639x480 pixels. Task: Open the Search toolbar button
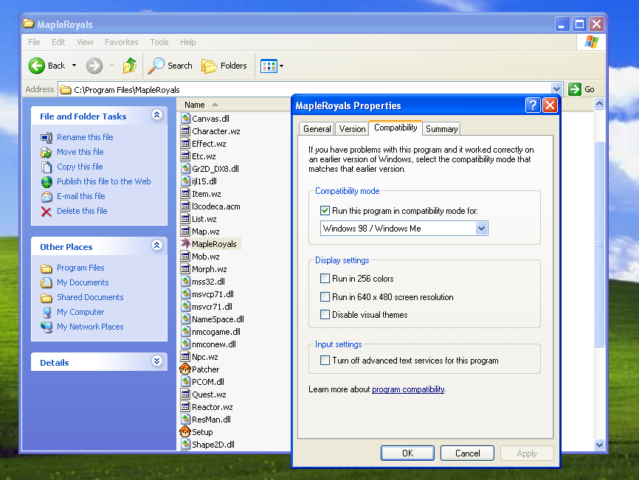[x=170, y=66]
